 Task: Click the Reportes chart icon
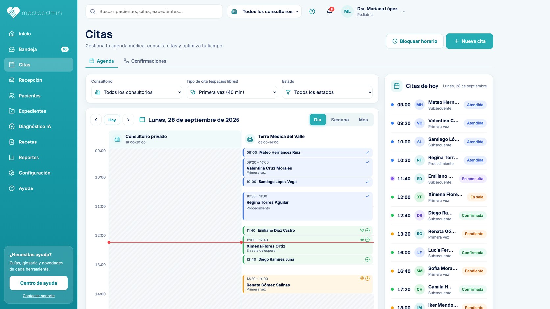click(12, 157)
